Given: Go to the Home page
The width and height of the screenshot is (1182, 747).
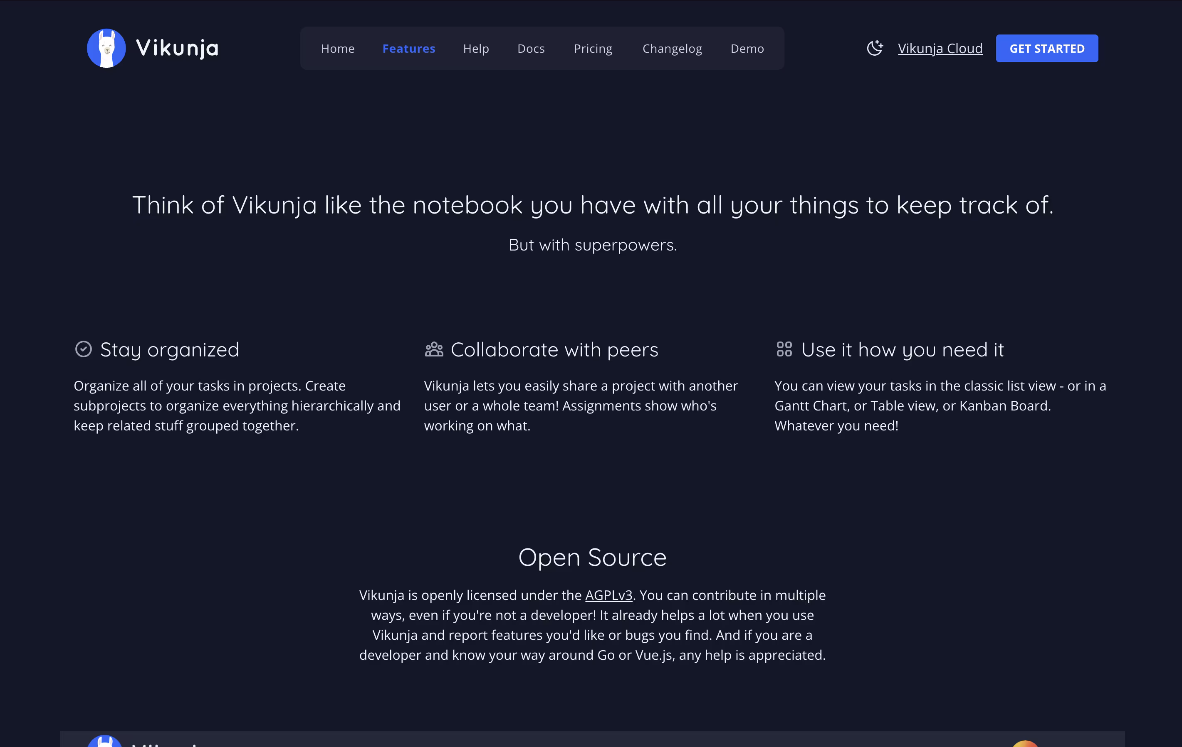Looking at the screenshot, I should point(338,49).
